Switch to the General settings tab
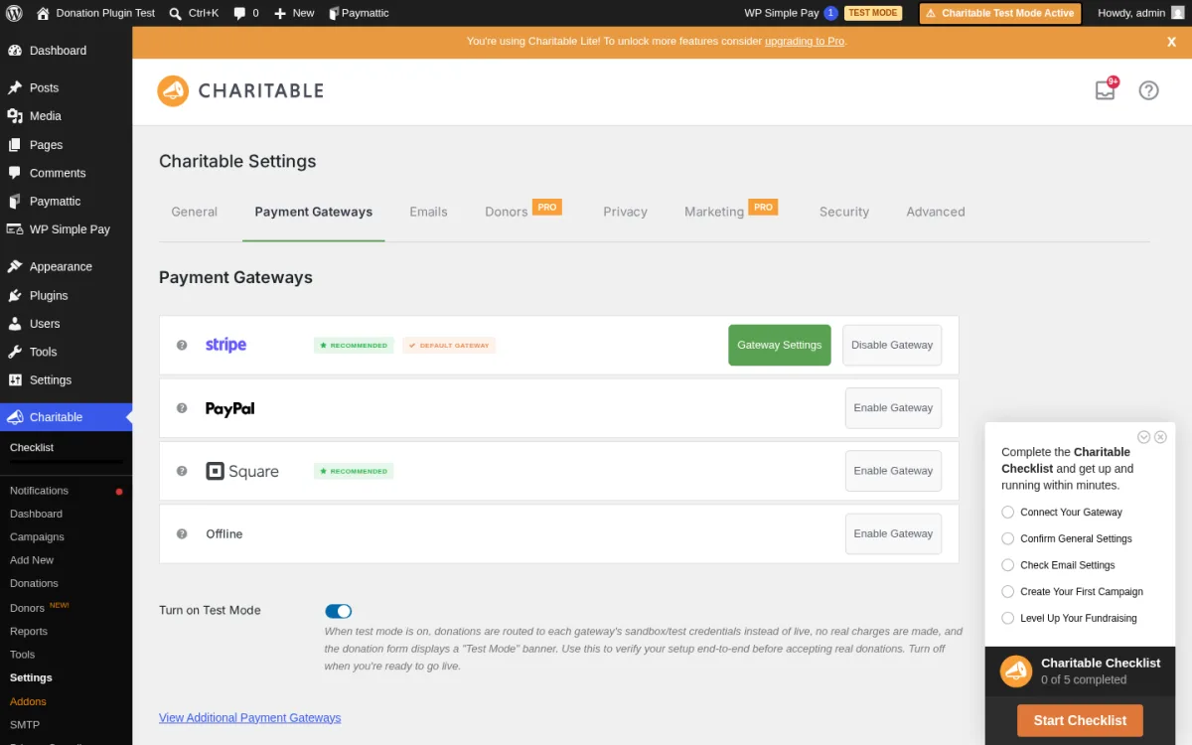The height and width of the screenshot is (745, 1192). point(195,212)
